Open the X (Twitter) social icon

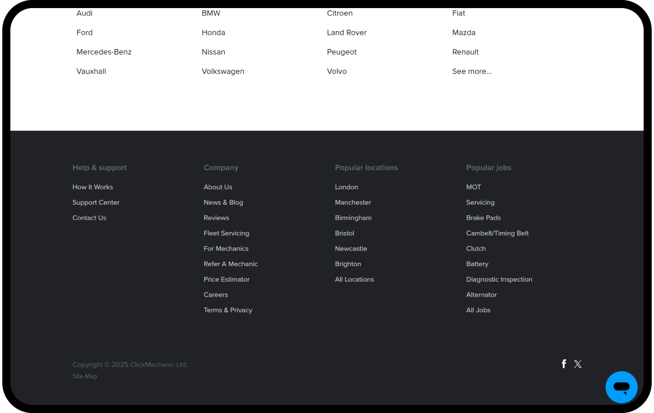(578, 364)
